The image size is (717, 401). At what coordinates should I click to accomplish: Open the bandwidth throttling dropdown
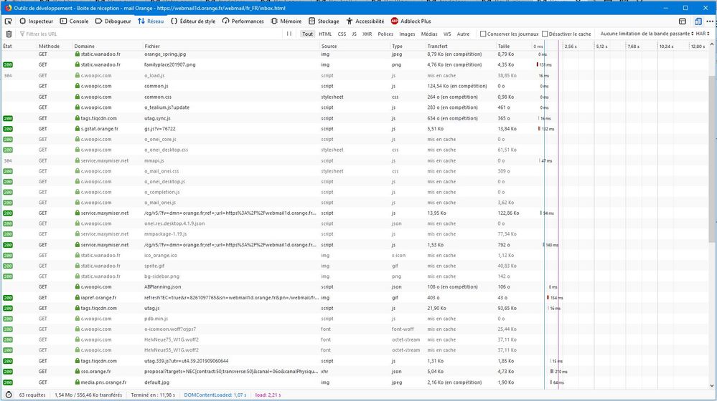tap(646, 34)
